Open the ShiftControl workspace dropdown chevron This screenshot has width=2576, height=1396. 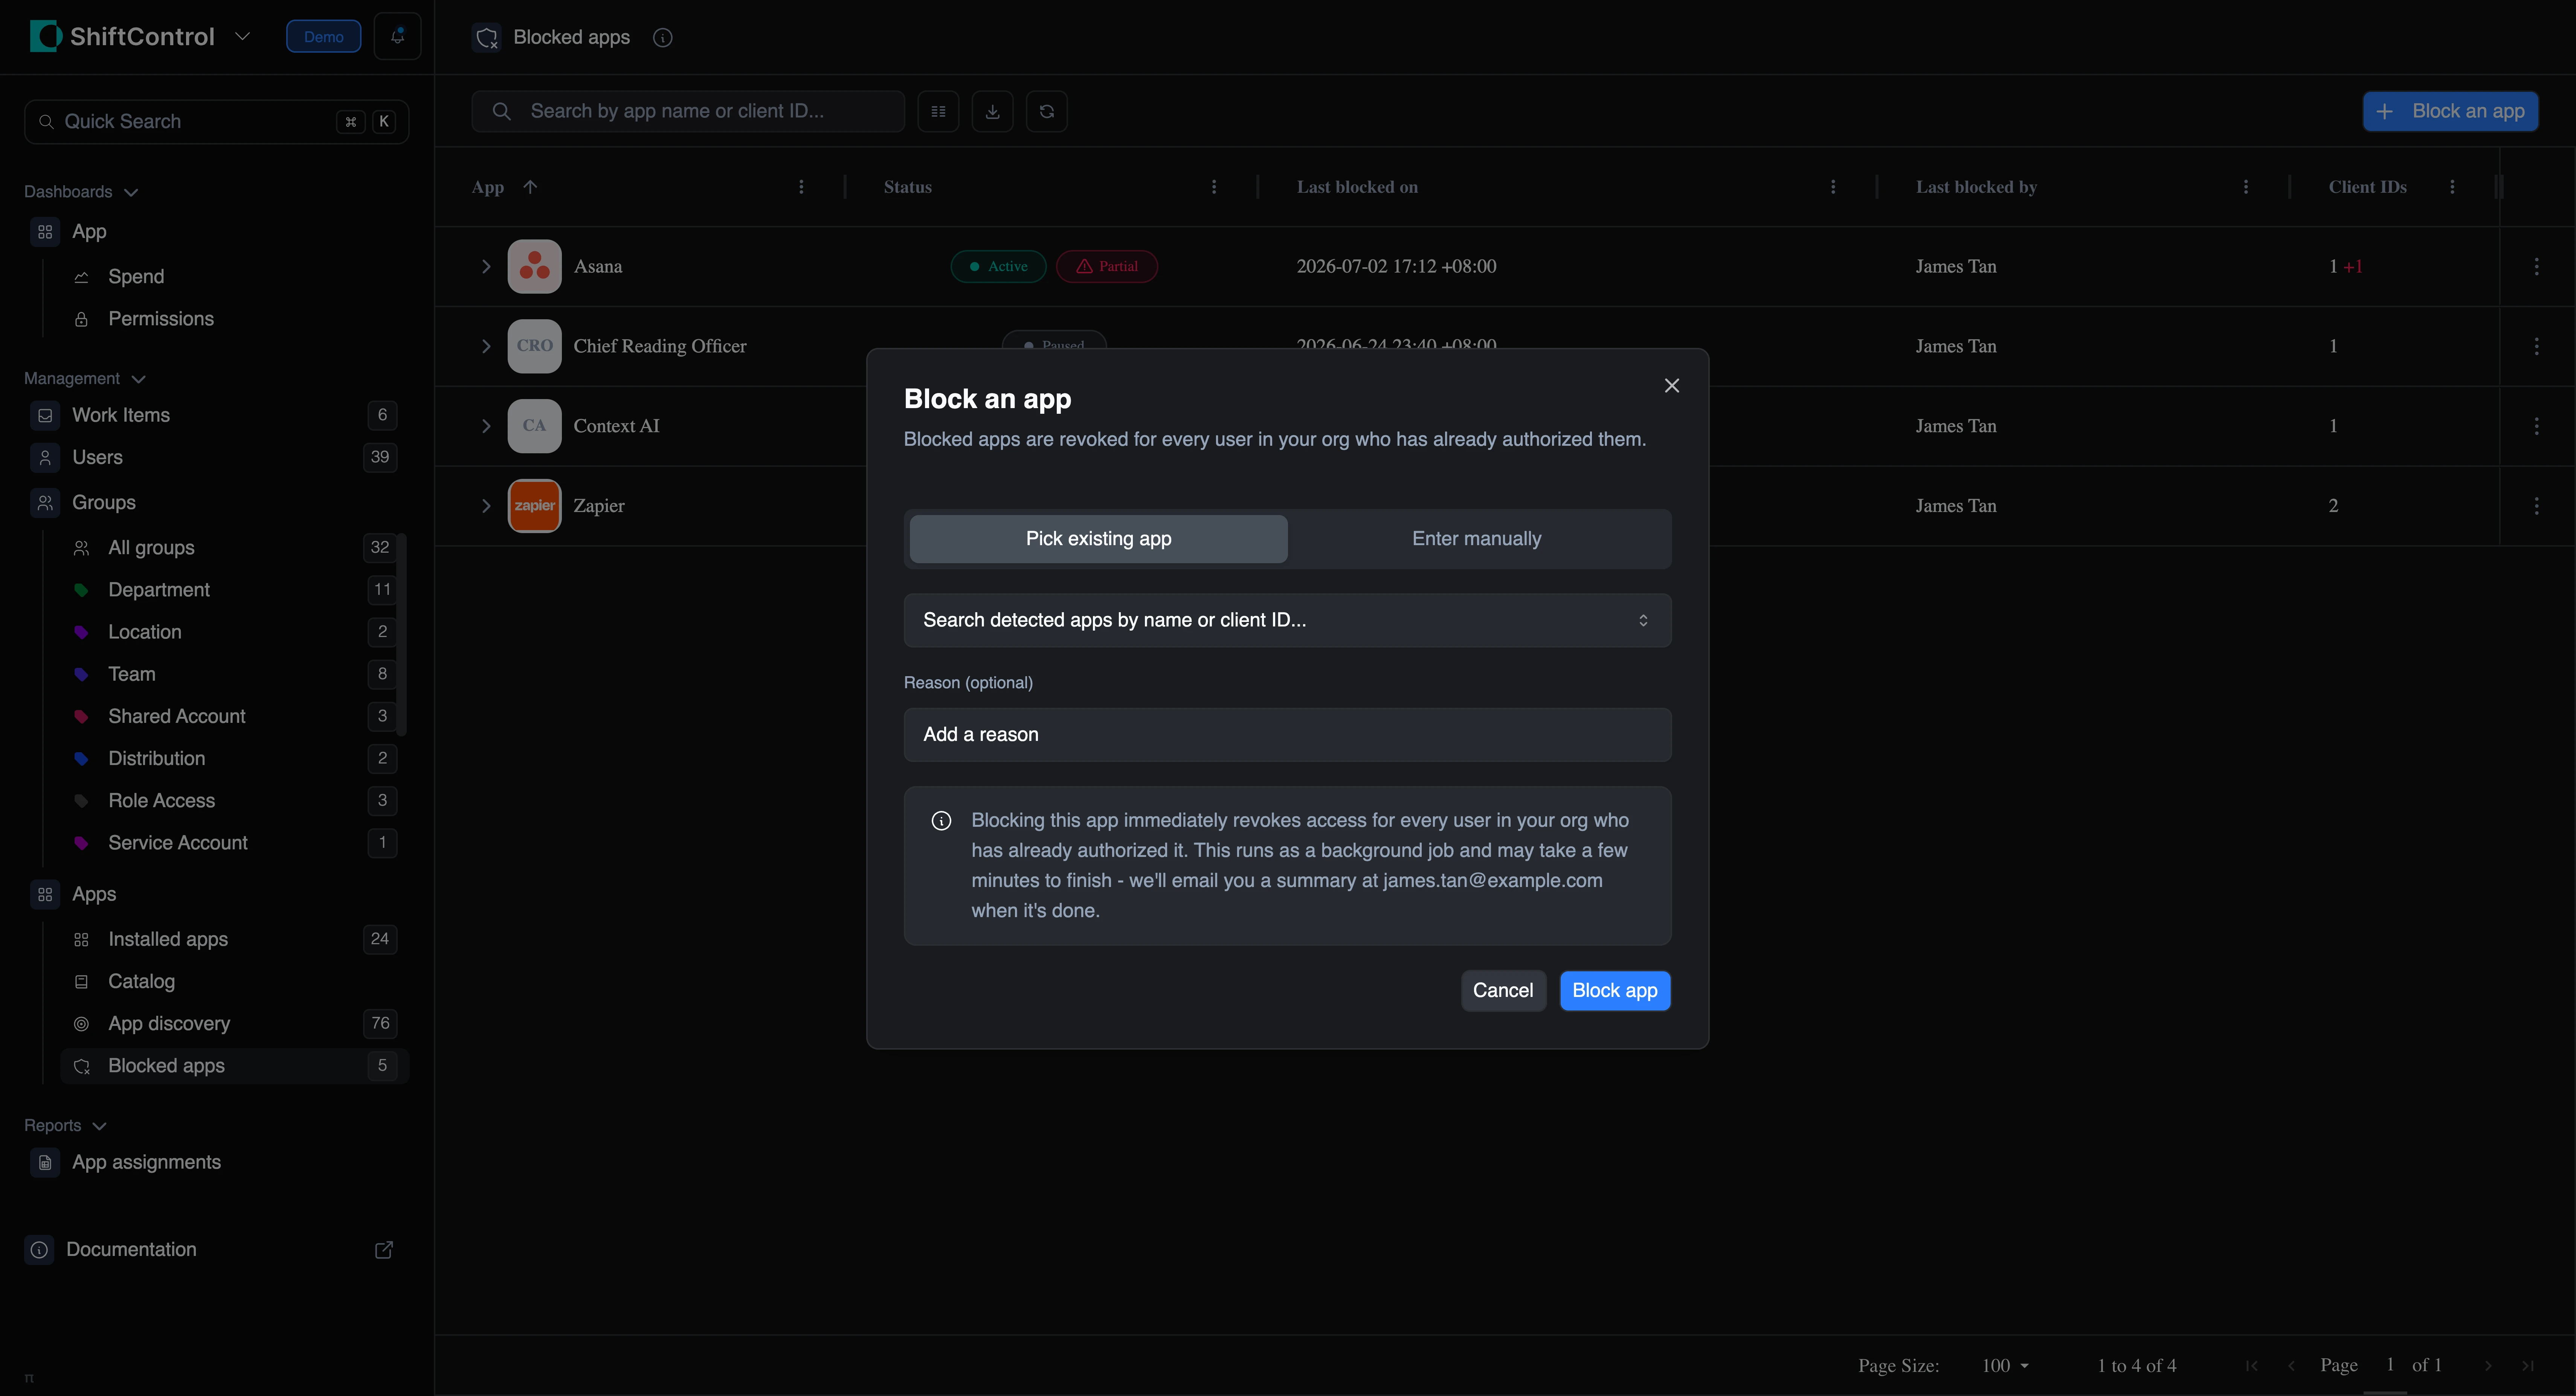point(242,37)
